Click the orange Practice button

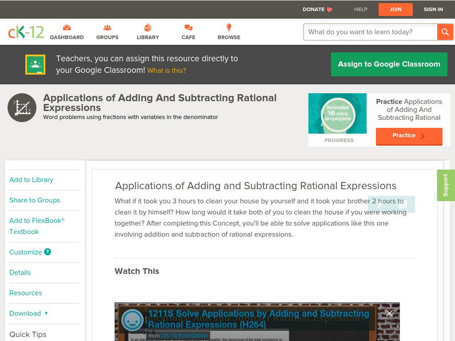pyautogui.click(x=409, y=136)
